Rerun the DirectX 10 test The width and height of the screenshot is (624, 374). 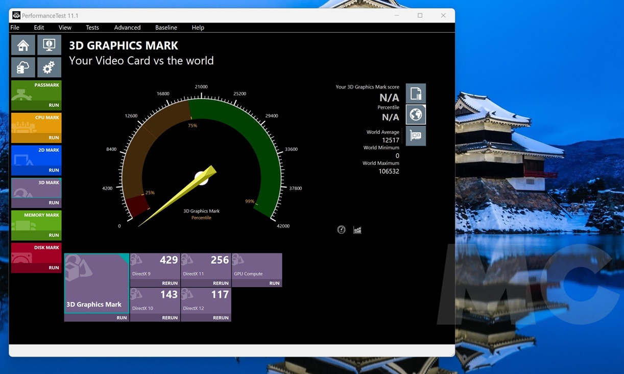(170, 318)
